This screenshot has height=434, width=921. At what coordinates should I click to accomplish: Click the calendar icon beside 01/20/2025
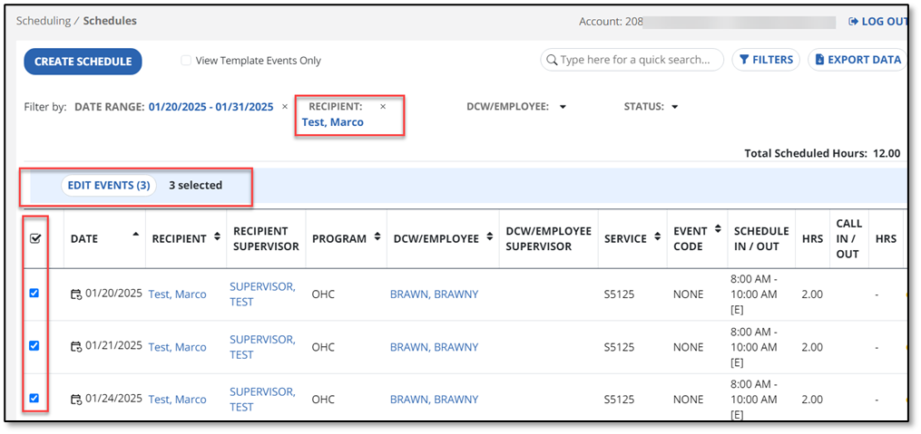(x=76, y=294)
